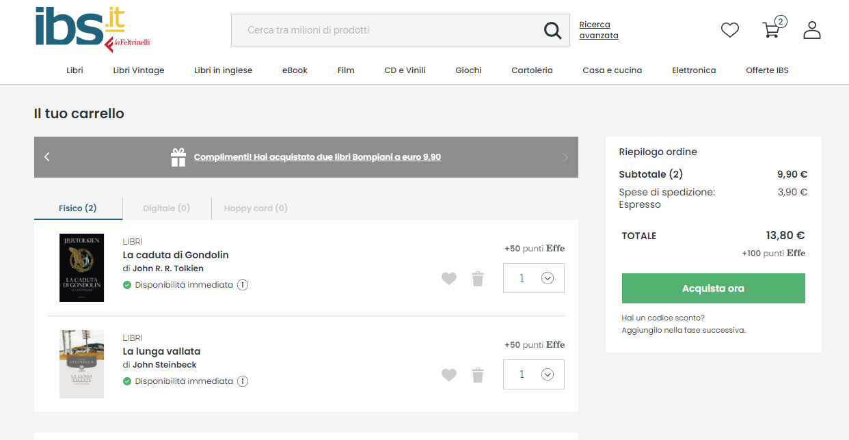Open quantity dropdown for La lunga vallata
Image resolution: width=849 pixels, height=440 pixels.
[547, 374]
